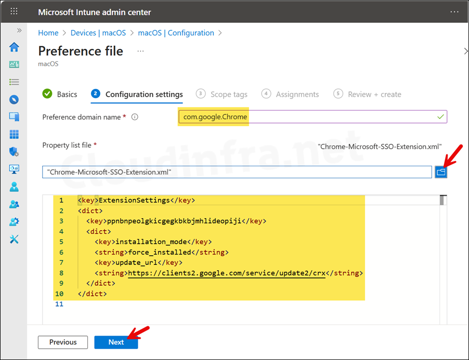This screenshot has height=360, width=469.
Task: Click the update_url key line
Action: point(138,263)
